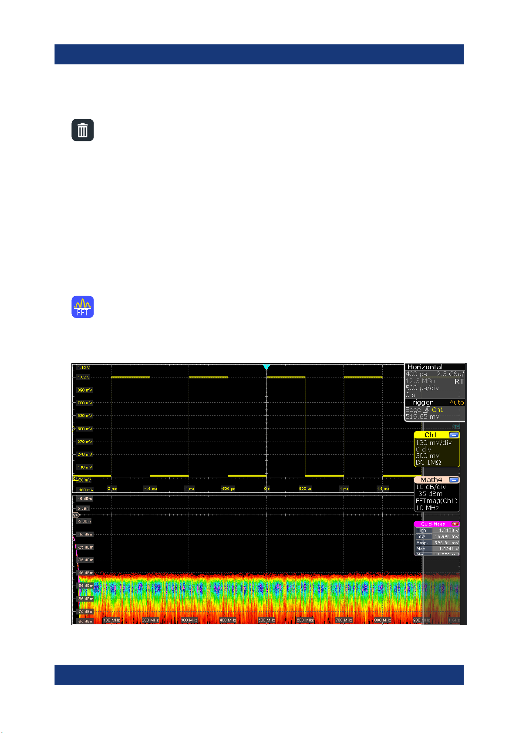Screen dimensions: 519x733
Task: Click the 12.5 MSa record length value
Action: [420, 381]
